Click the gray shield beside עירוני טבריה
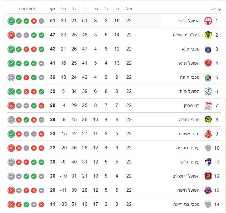 [x=208, y=148]
